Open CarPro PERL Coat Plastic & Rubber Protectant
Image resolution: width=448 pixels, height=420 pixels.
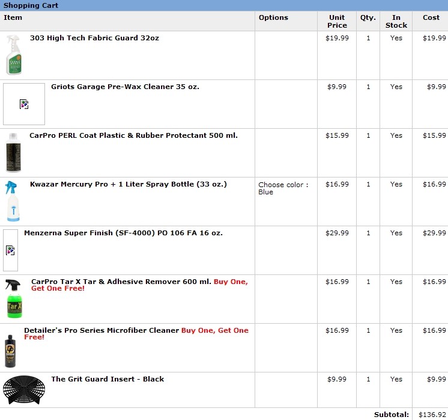pos(133,135)
